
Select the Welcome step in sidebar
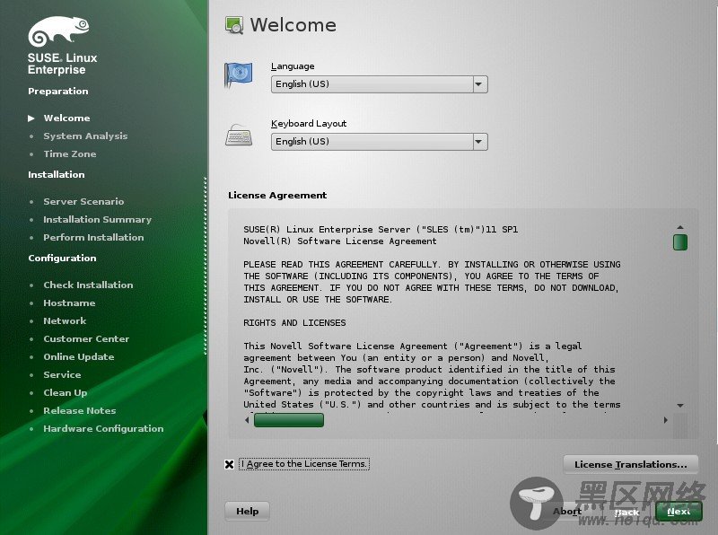(66, 118)
